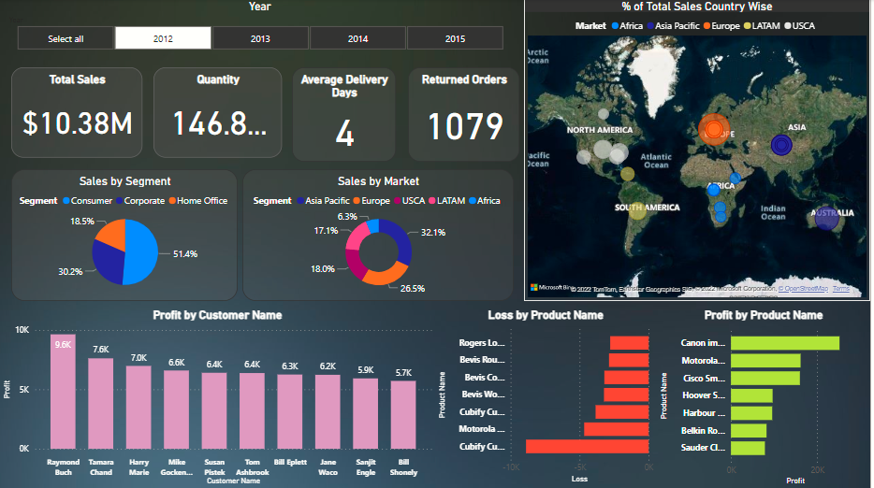Filter by year 2015

(455, 38)
